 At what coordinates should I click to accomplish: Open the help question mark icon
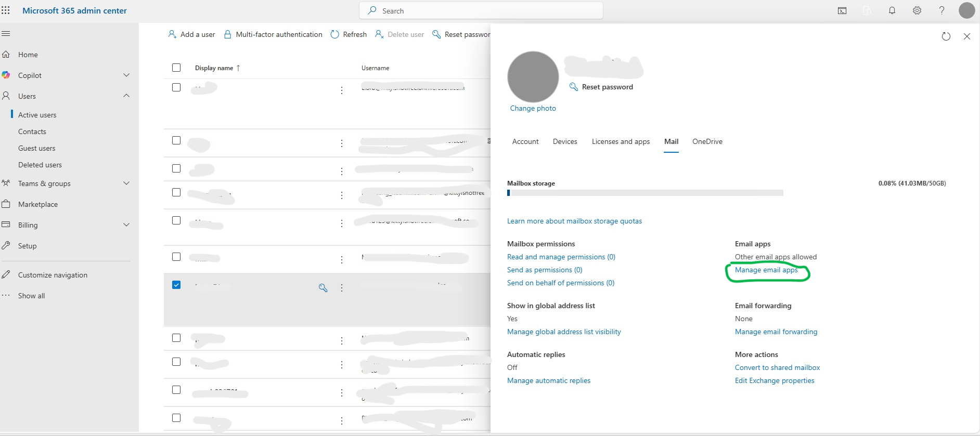pos(942,10)
